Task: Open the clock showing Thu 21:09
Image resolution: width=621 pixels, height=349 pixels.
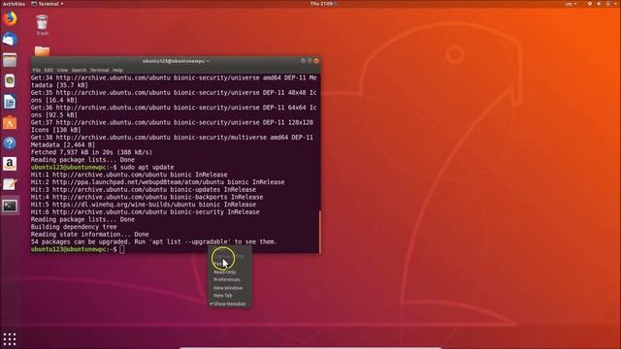Action: pyautogui.click(x=322, y=4)
